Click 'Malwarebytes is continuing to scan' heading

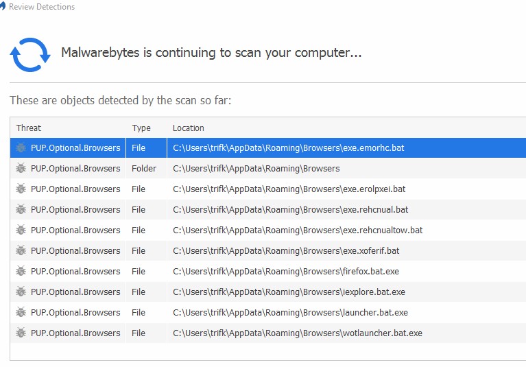click(211, 53)
